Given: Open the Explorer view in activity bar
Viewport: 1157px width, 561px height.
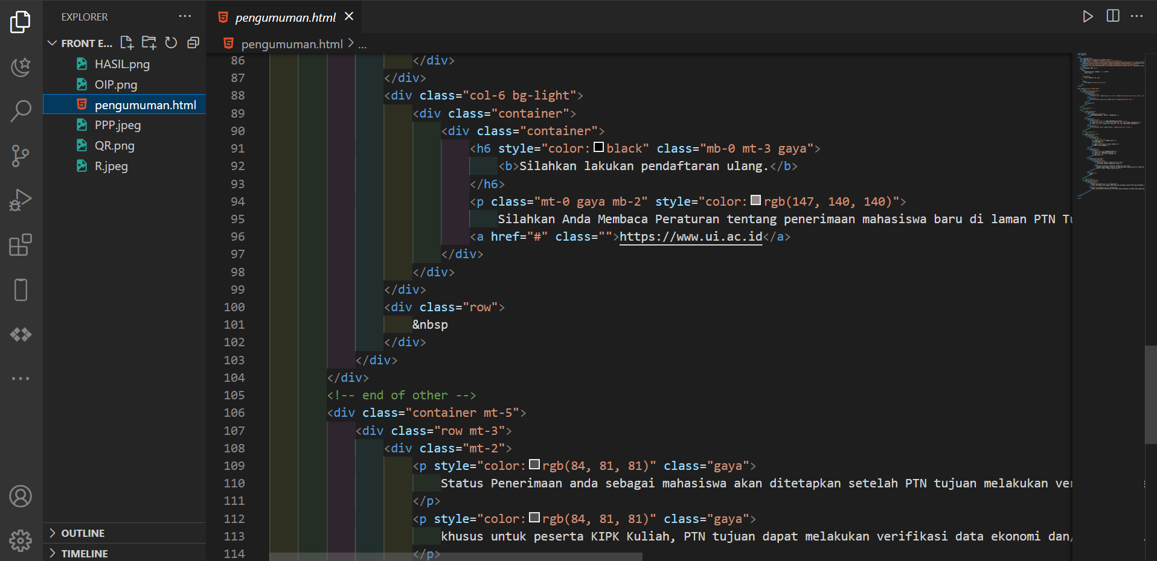Looking at the screenshot, I should 21,22.
